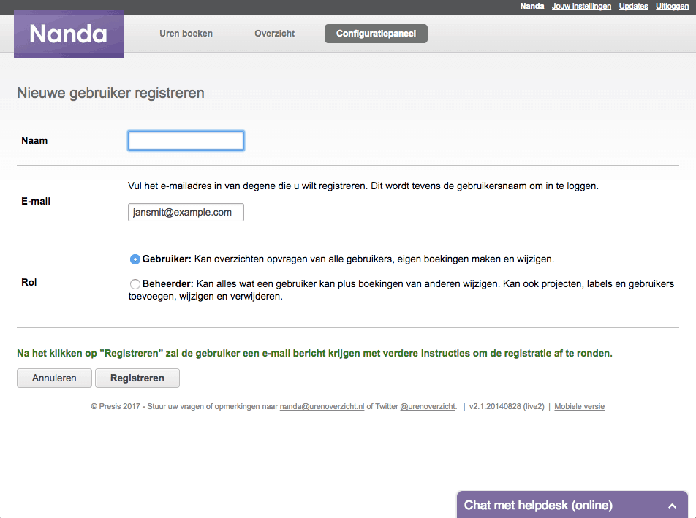Open Jouw instellingen link
Image resolution: width=696 pixels, height=518 pixels.
pos(581,6)
